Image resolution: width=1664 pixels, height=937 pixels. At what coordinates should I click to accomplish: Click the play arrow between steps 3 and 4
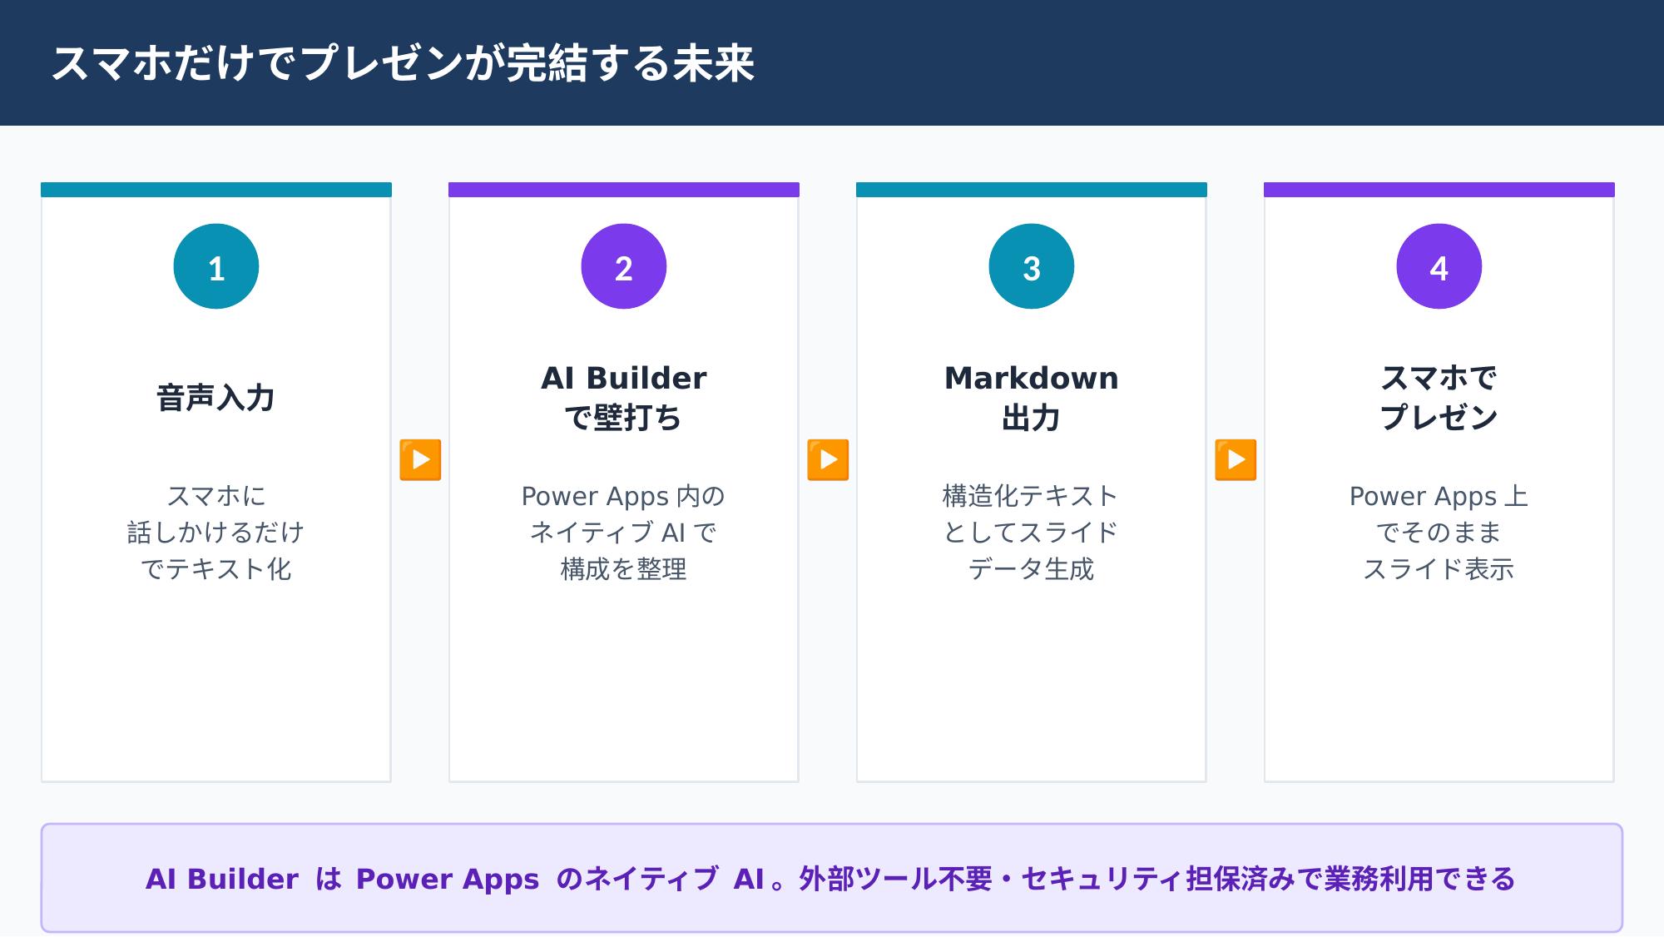point(1236,460)
